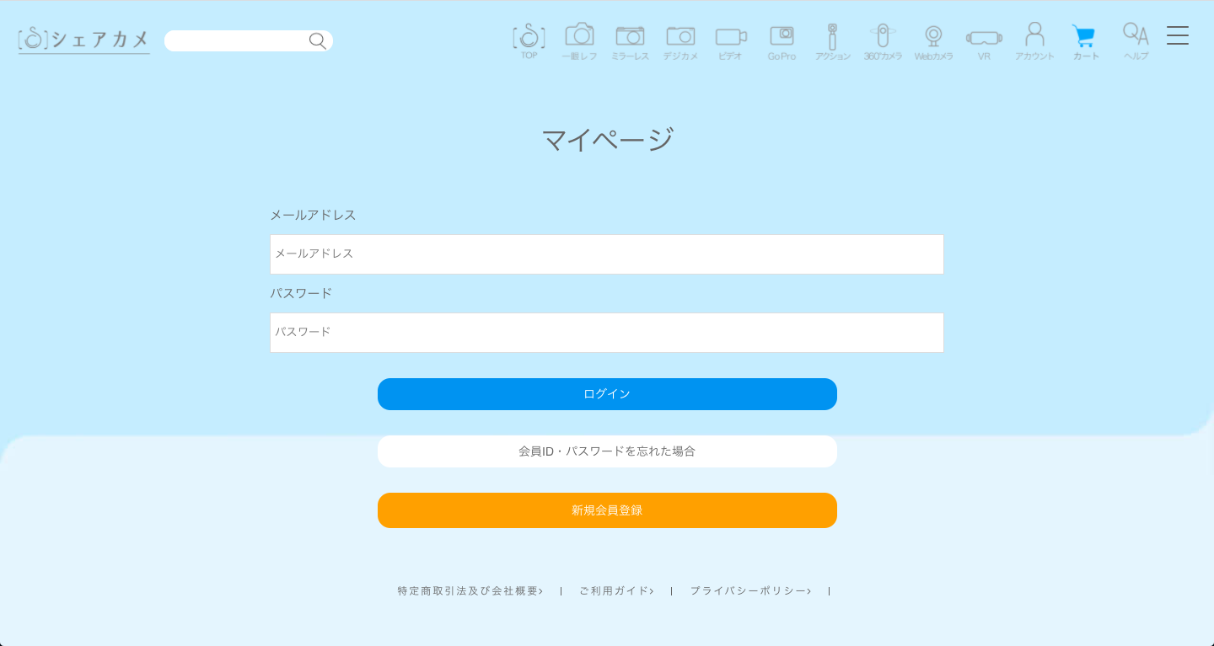Browse the 一眼レフ camera category
Screen dimensions: 1214x646
(579, 41)
